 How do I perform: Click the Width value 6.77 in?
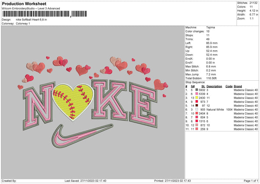253,15
